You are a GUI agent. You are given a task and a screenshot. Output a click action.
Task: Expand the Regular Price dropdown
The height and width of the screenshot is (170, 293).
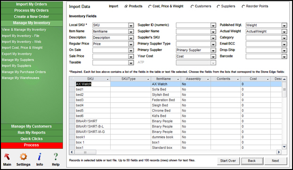[131, 44]
